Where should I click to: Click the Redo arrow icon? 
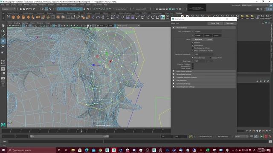(x=34, y=9)
